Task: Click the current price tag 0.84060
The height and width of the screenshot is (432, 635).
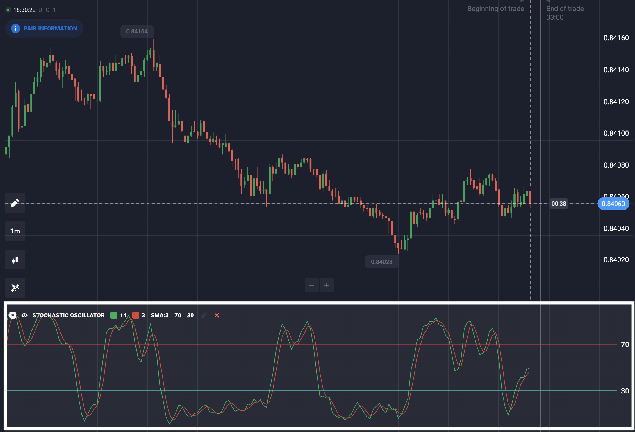Action: point(613,204)
